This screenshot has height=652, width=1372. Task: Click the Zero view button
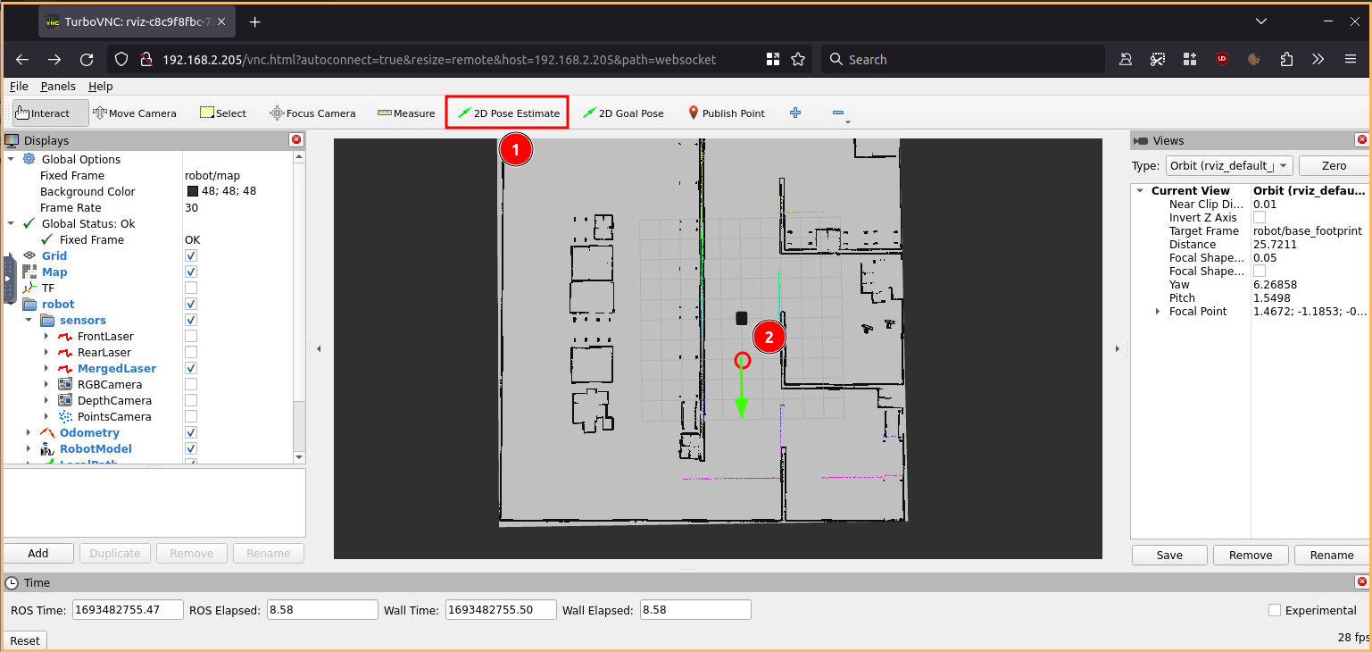(1334, 165)
